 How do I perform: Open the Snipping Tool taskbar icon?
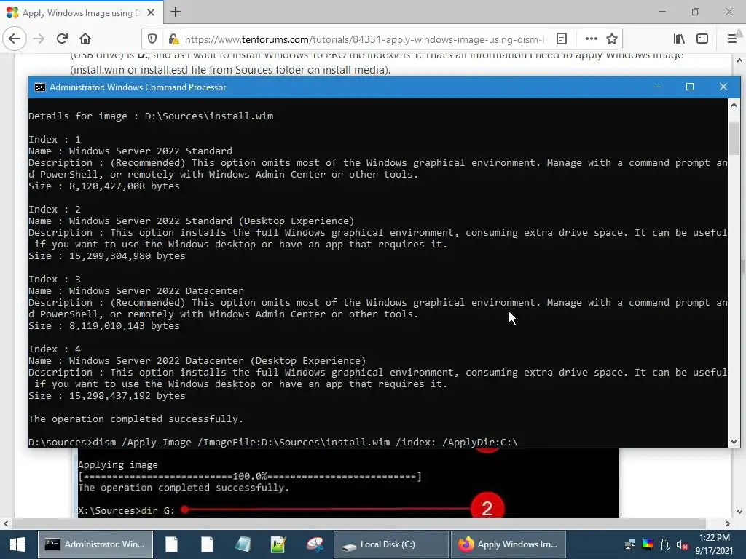315,544
